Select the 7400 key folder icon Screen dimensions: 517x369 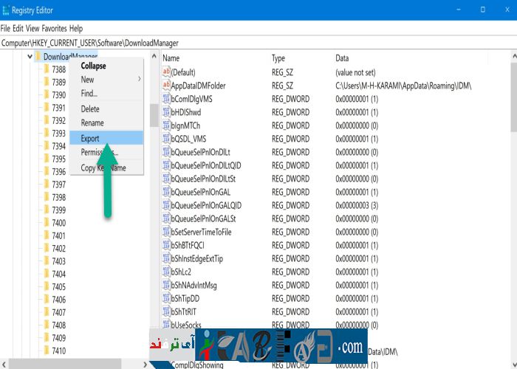(x=46, y=223)
